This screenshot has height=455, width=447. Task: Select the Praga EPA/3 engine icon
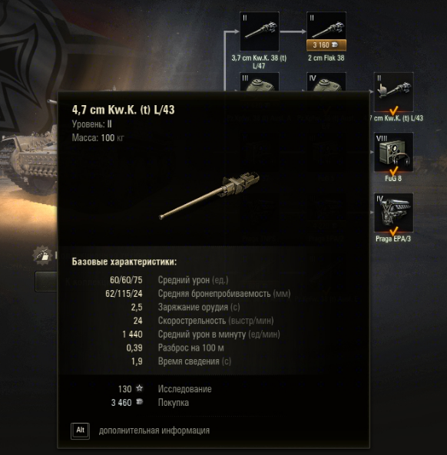coord(393,213)
